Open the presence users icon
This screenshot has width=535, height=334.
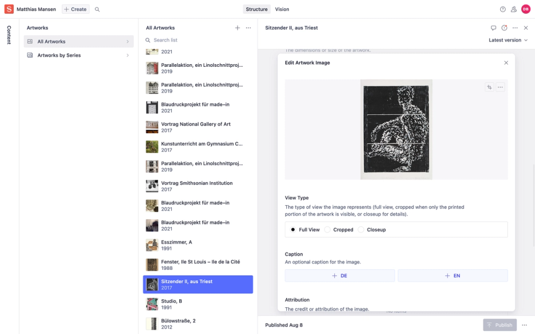click(x=514, y=10)
